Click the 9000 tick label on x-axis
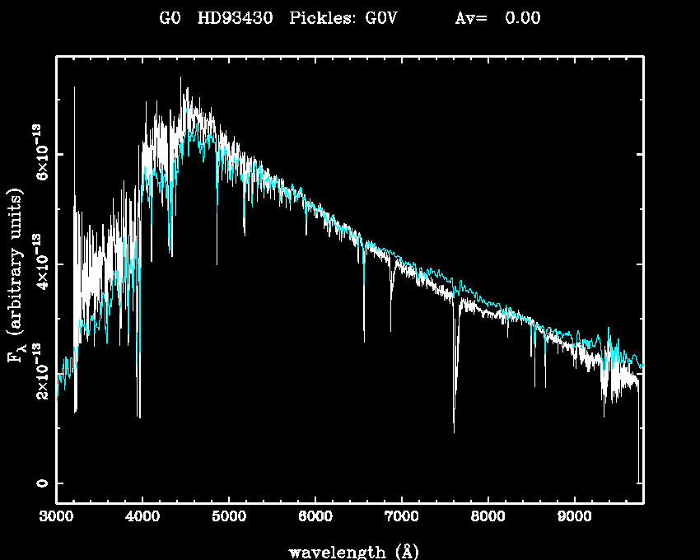700x560 pixels. [x=575, y=518]
